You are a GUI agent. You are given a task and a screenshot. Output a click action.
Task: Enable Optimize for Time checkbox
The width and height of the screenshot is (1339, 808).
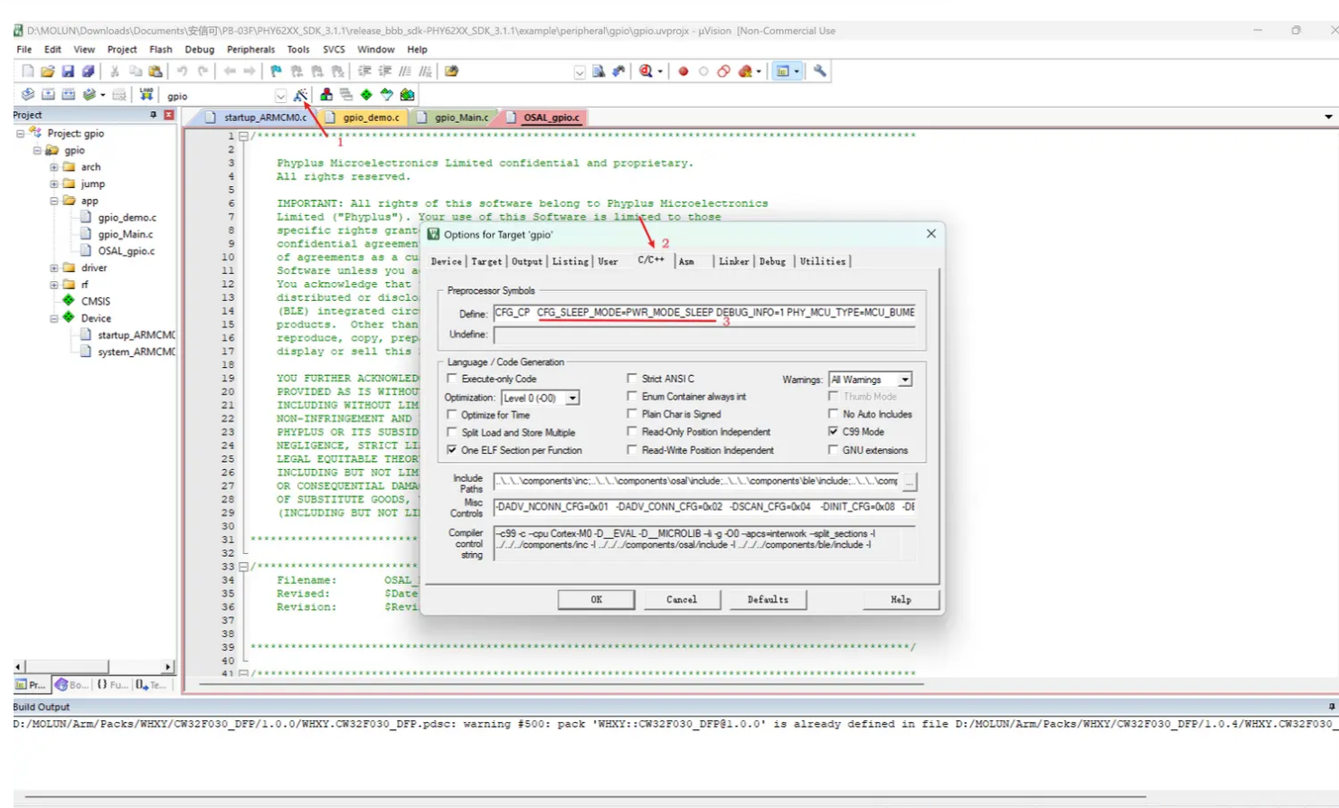tap(452, 415)
